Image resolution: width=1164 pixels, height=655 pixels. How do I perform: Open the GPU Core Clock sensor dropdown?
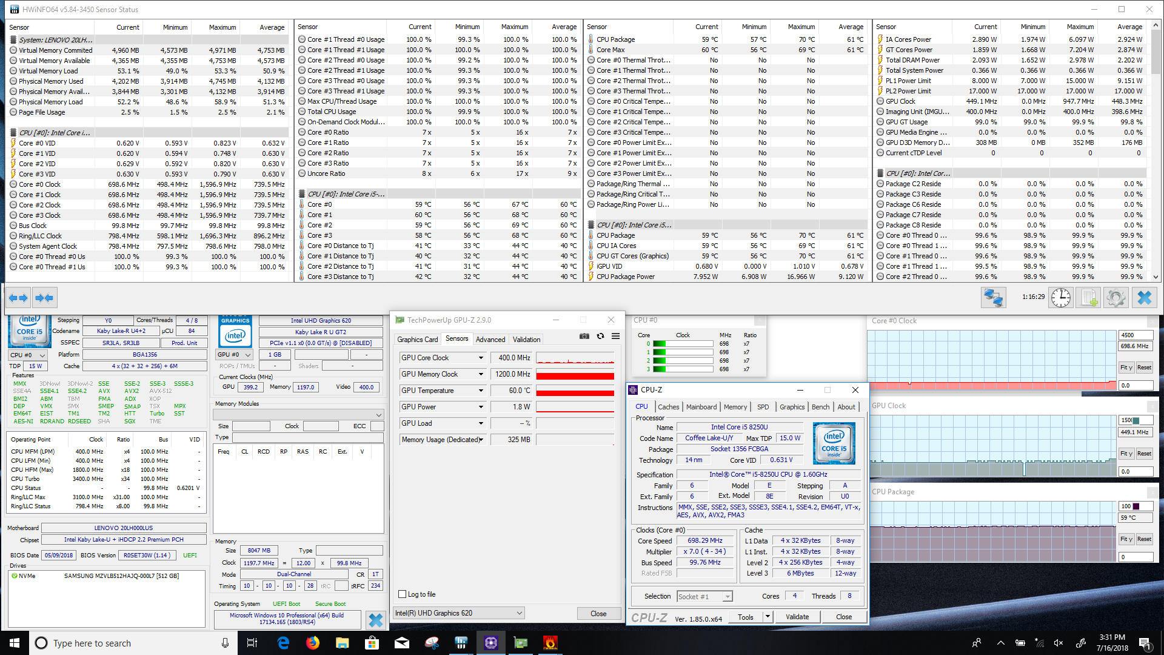(x=481, y=358)
